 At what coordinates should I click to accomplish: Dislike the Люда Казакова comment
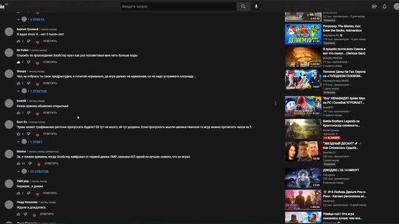pos(25,214)
